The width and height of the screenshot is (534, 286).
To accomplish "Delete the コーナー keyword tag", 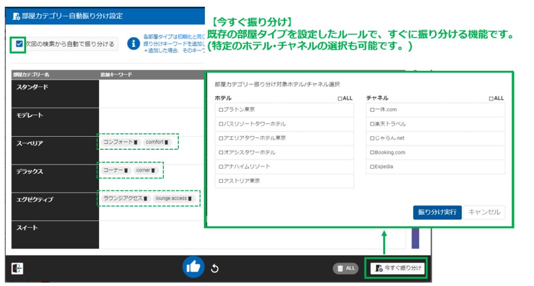I will click(126, 171).
